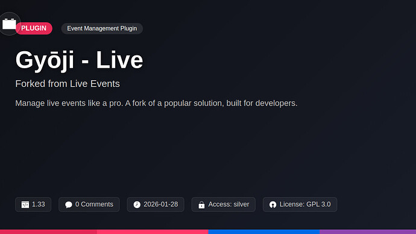
Task: Click the 2026-01-28 date text
Action: (161, 204)
